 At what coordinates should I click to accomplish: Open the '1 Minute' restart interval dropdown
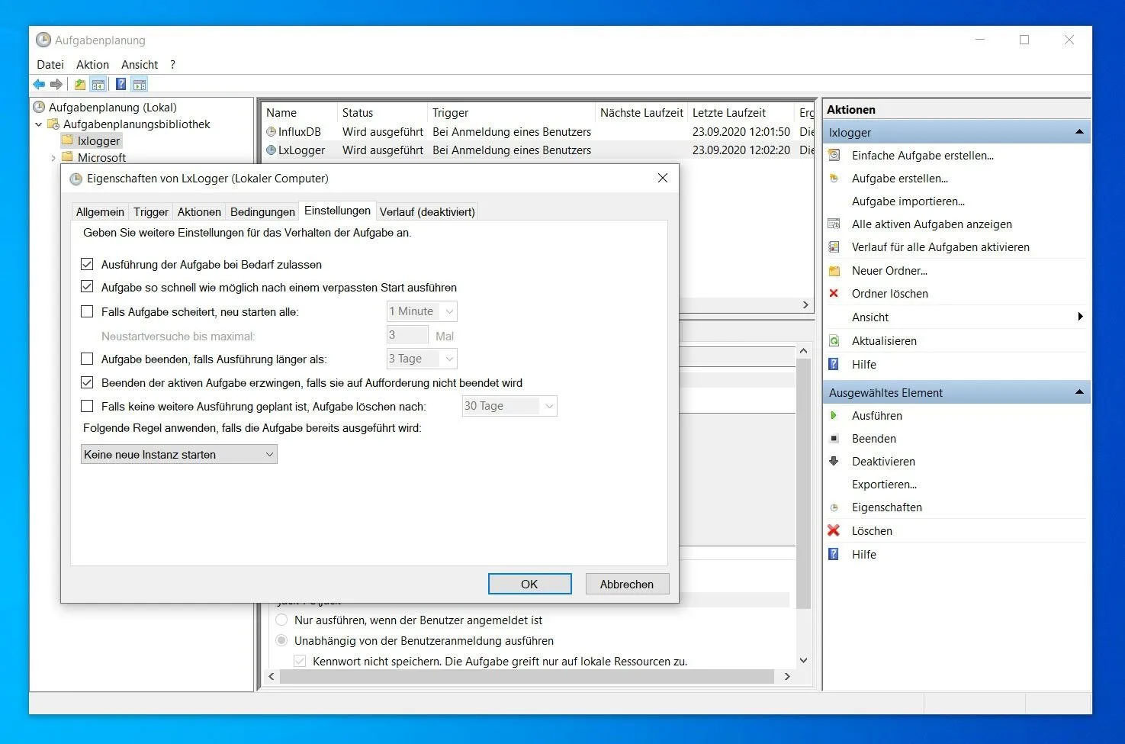coord(422,311)
